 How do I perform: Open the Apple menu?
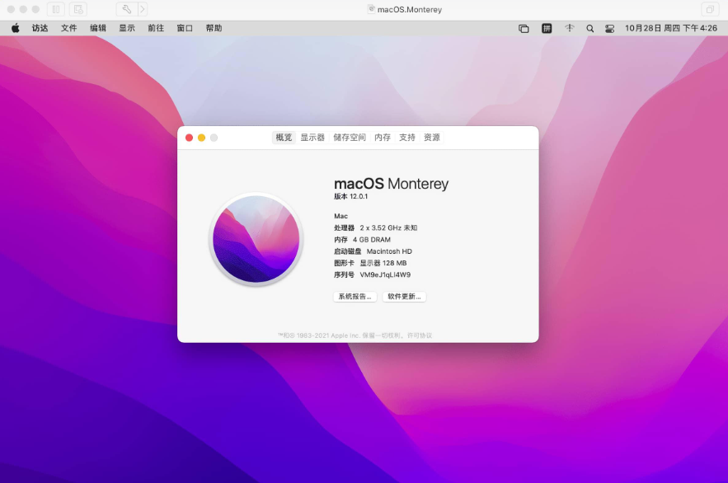tap(16, 28)
